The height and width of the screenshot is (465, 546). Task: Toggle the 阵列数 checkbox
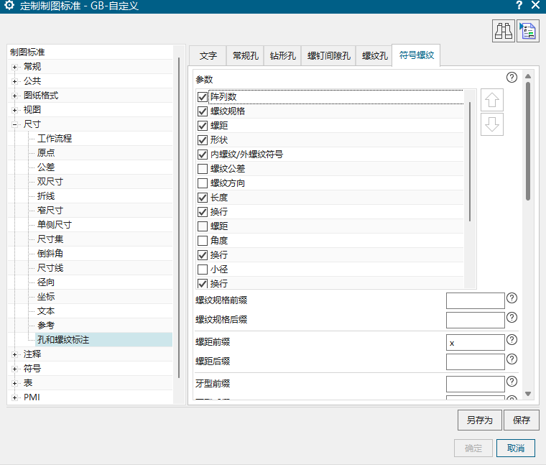203,97
